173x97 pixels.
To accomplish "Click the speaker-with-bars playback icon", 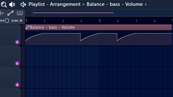I will [12, 5].
